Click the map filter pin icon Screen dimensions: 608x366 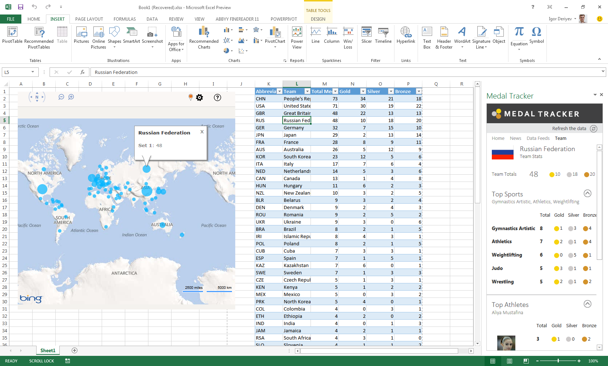click(x=190, y=97)
